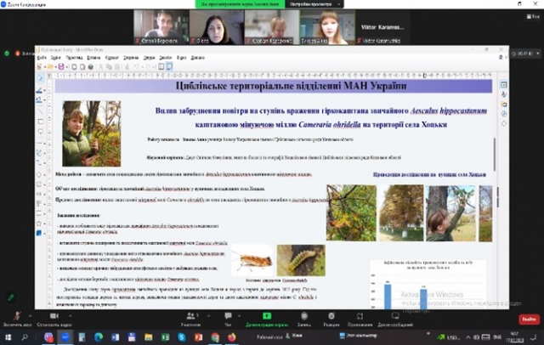Click the Print icon in Draw toolbar
Viewport: 544px width, 345px height.
(x=91, y=66)
